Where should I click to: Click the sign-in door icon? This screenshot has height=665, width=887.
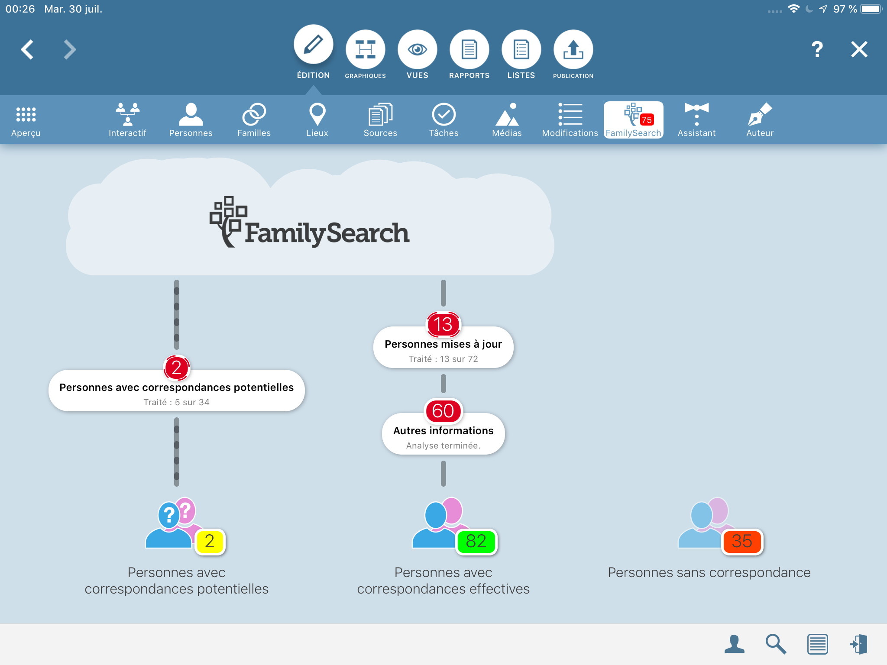point(859,644)
